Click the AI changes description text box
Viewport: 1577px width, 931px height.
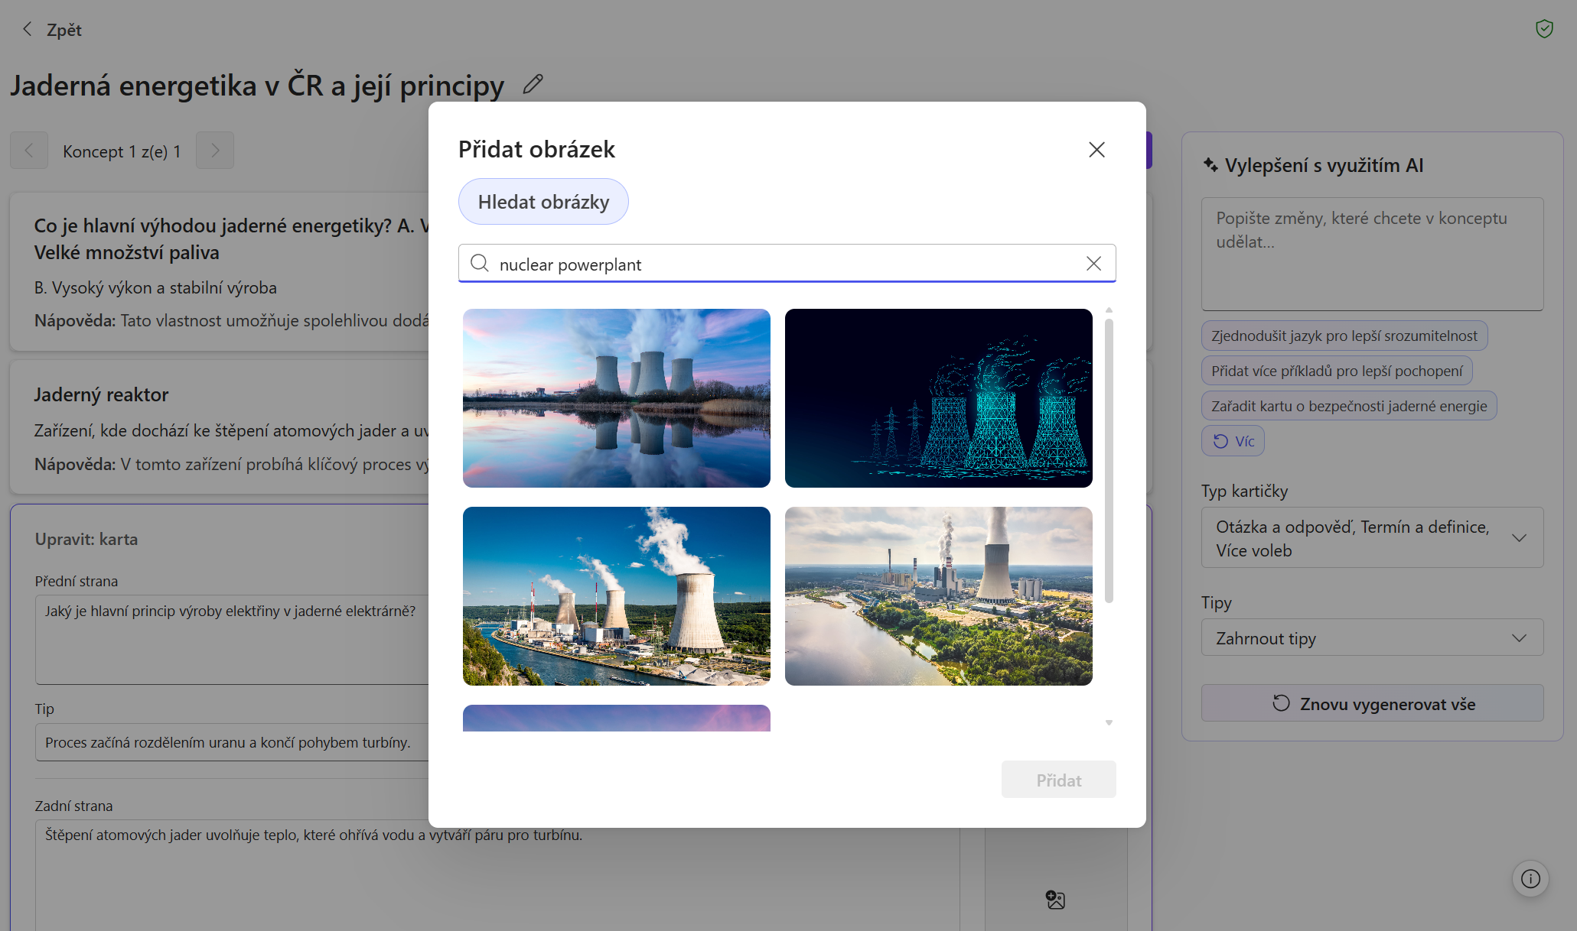coord(1372,254)
